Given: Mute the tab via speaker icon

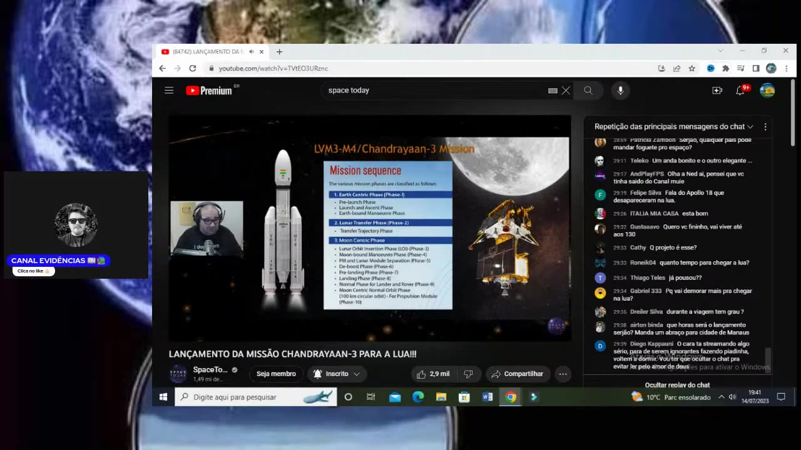Looking at the screenshot, I should pyautogui.click(x=251, y=52).
